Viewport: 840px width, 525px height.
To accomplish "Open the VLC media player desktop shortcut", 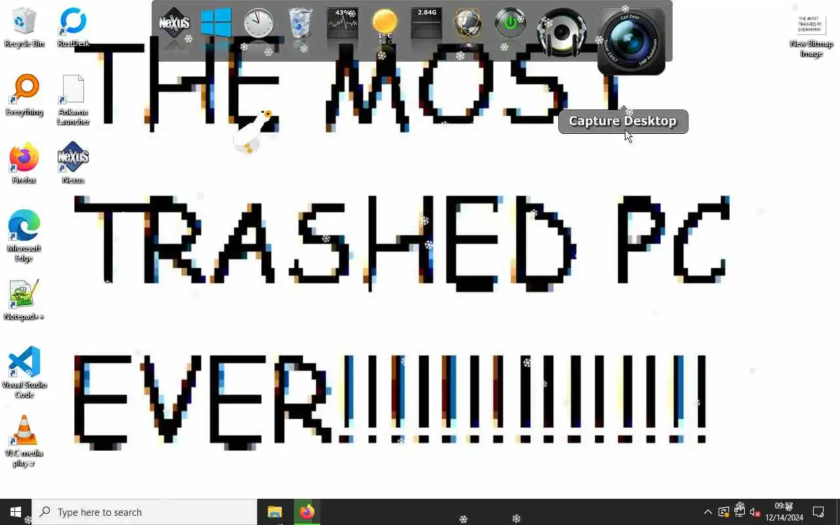I will pos(24,441).
